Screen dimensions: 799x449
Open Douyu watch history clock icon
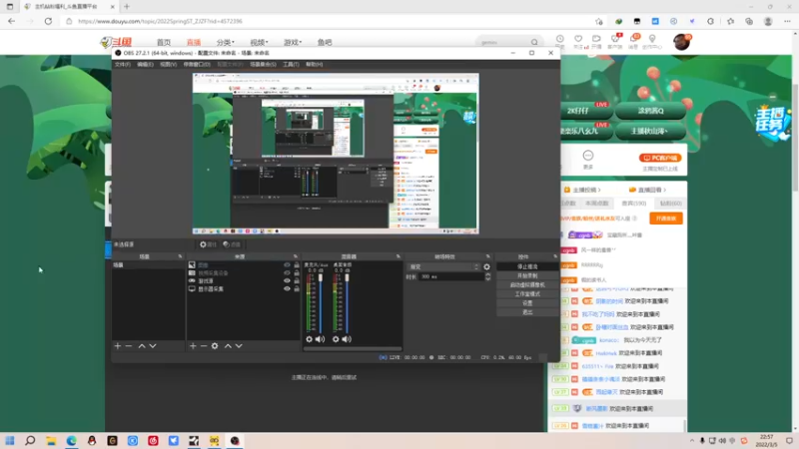click(560, 39)
